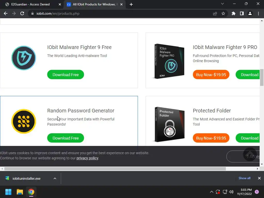This screenshot has height=198, width=264.
Task: Click the scroll right arrow
Action: point(258,169)
